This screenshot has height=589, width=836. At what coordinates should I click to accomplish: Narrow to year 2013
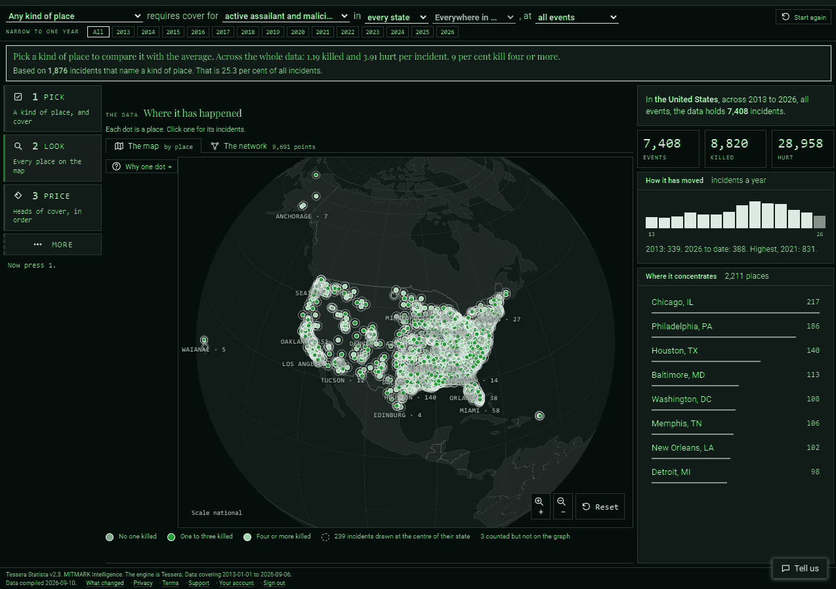pyautogui.click(x=123, y=31)
